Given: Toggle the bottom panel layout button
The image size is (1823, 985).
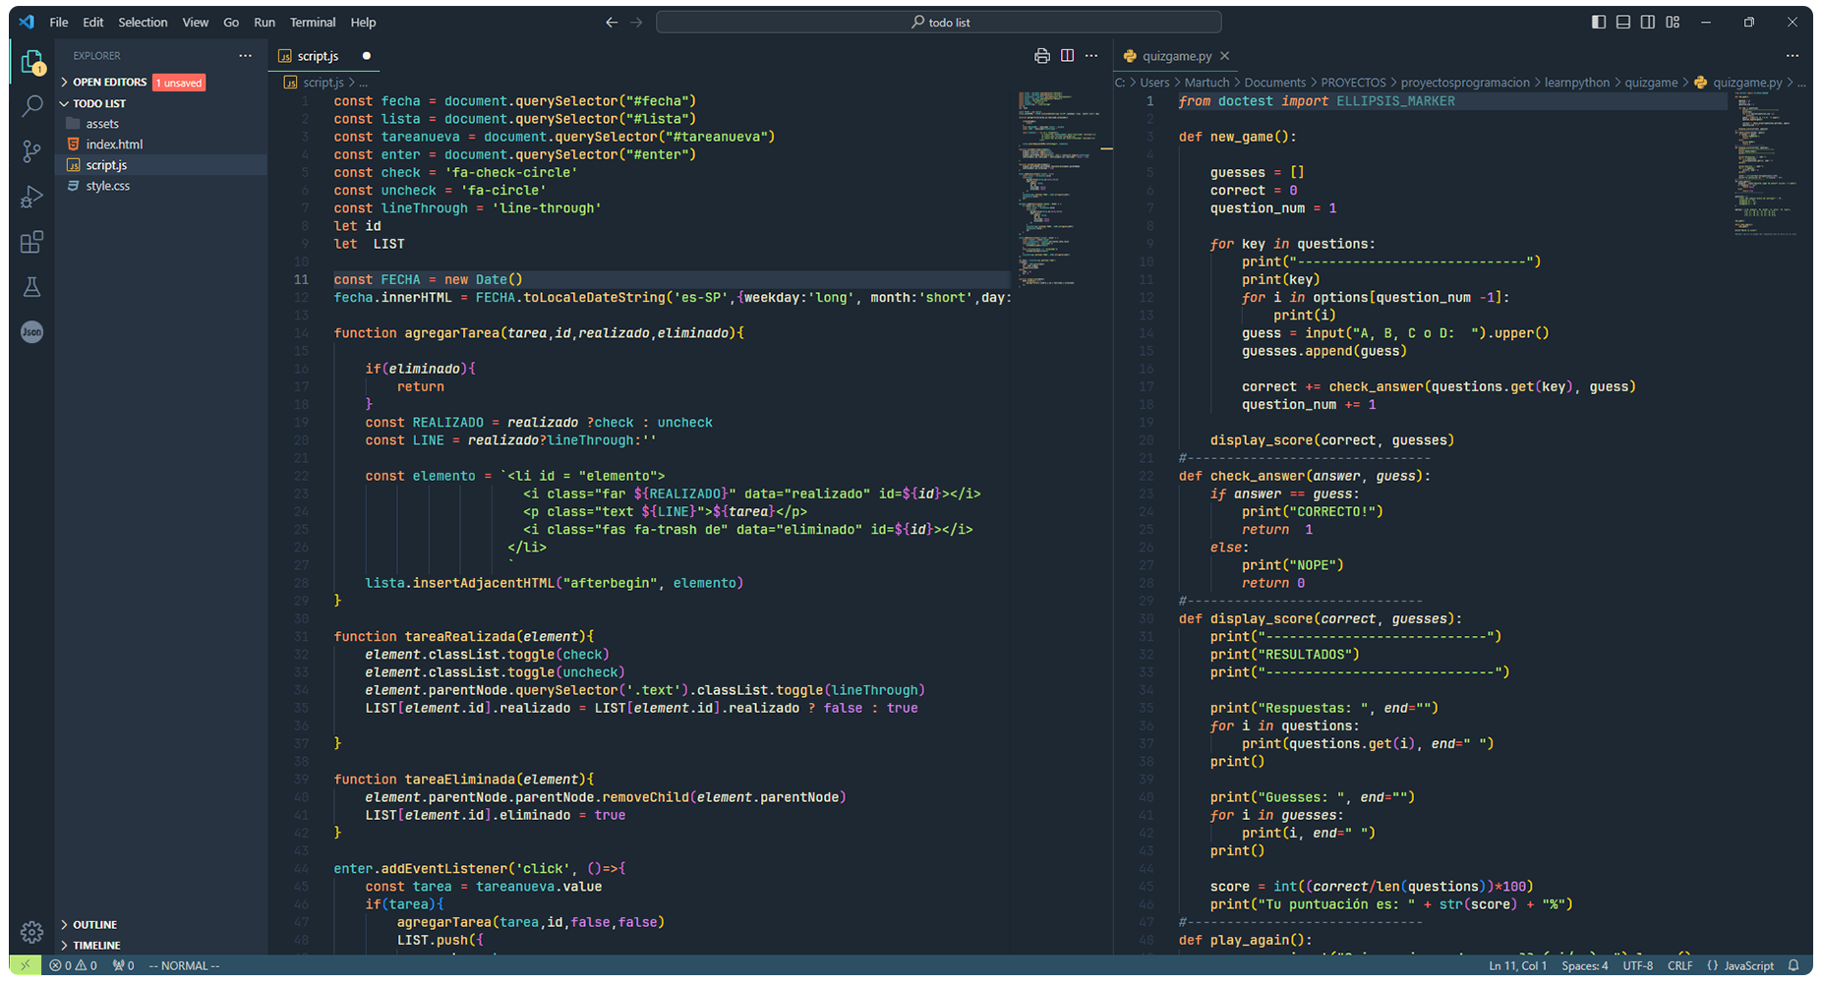Looking at the screenshot, I should pyautogui.click(x=1623, y=22).
